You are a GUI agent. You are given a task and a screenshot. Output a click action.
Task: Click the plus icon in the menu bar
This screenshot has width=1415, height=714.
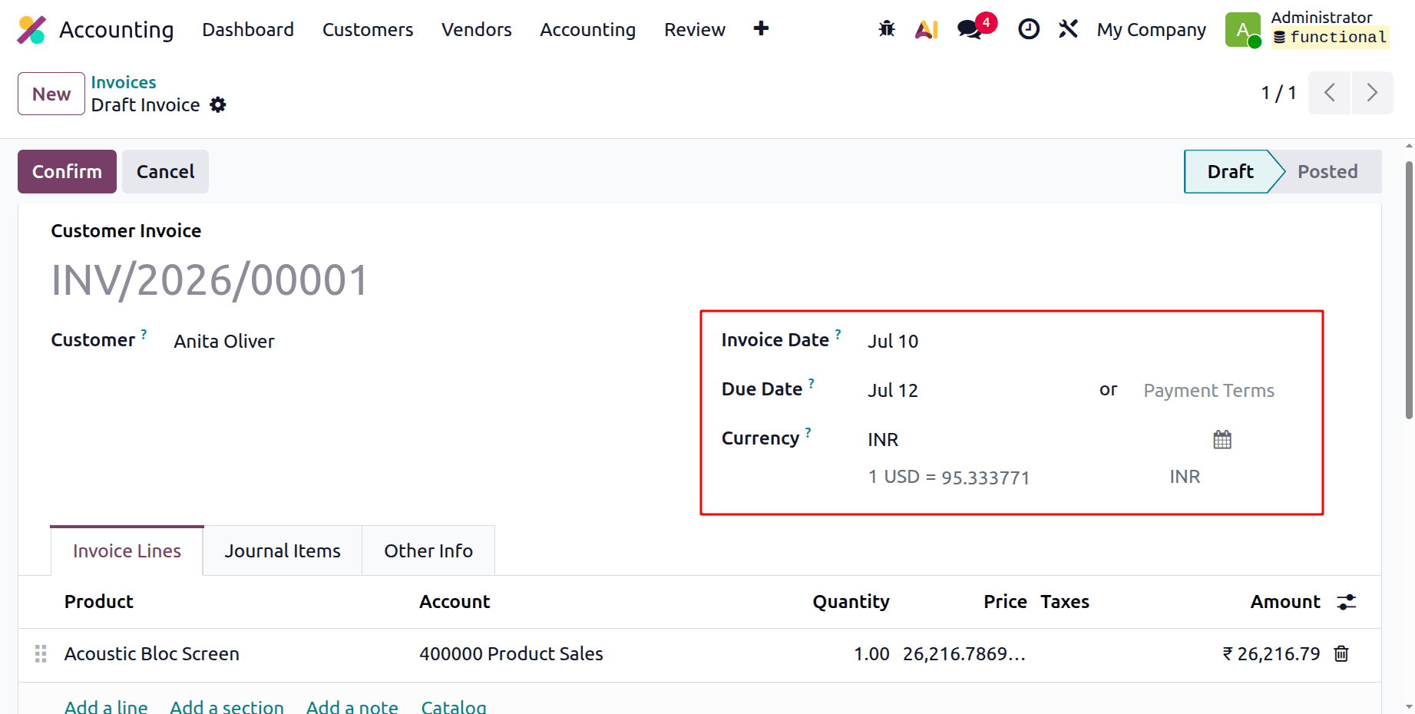point(761,28)
